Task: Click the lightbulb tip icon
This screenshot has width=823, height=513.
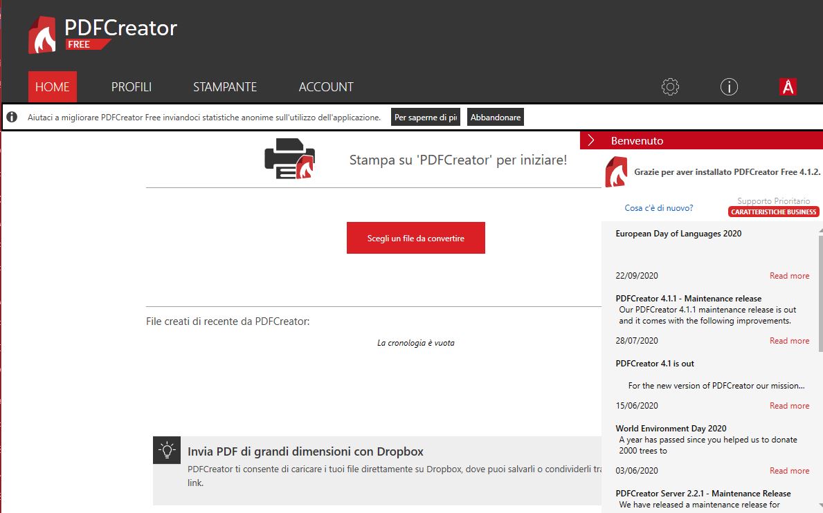Action: click(167, 450)
